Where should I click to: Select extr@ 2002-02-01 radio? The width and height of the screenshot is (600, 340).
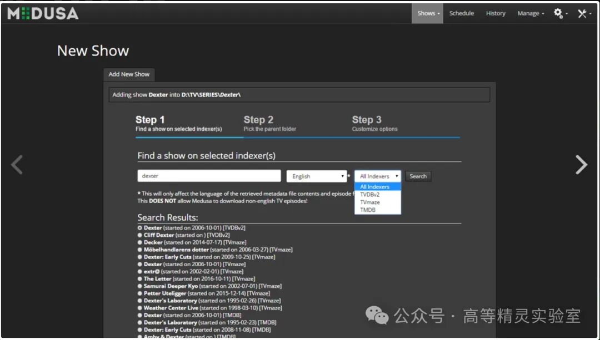click(139, 271)
